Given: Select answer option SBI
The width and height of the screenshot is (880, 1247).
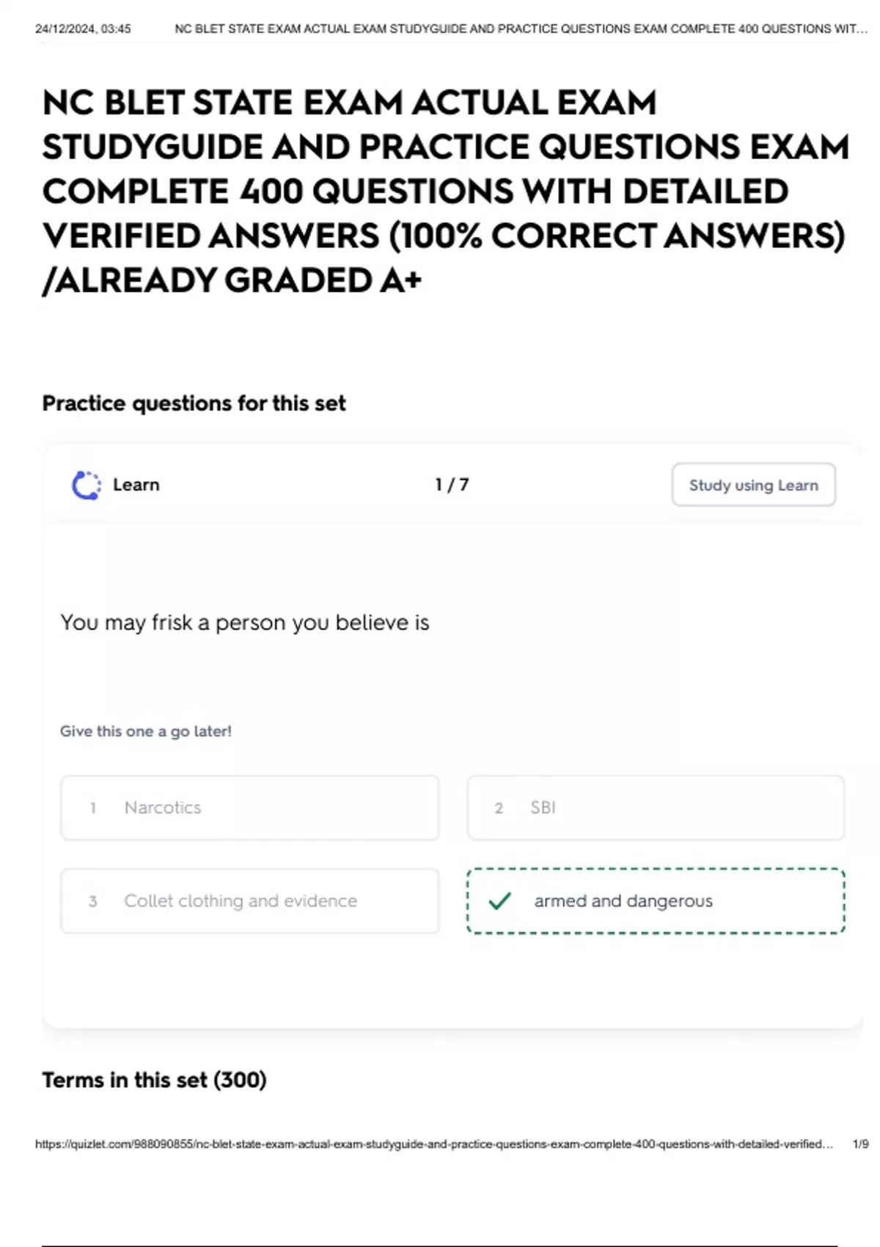Looking at the screenshot, I should coord(656,808).
